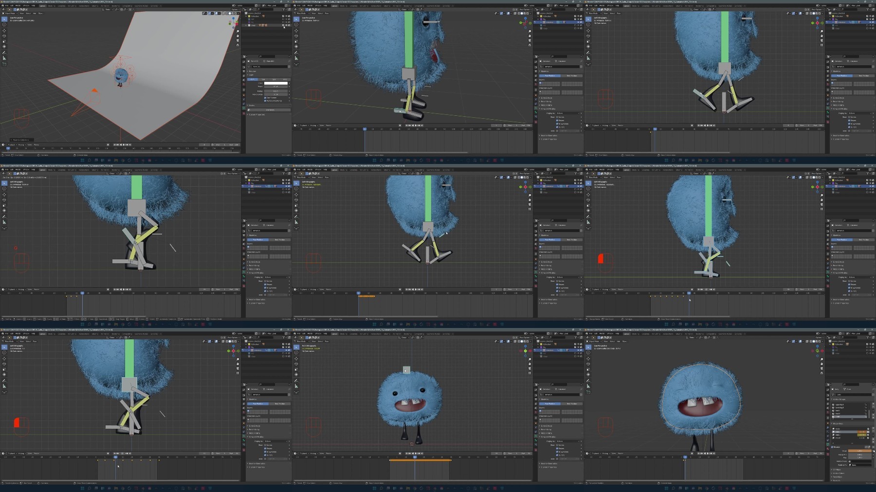Image resolution: width=876 pixels, height=492 pixels.
Task: Toggle Names checkbox in short-orange-strip side-view window
Action: pos(557,281)
